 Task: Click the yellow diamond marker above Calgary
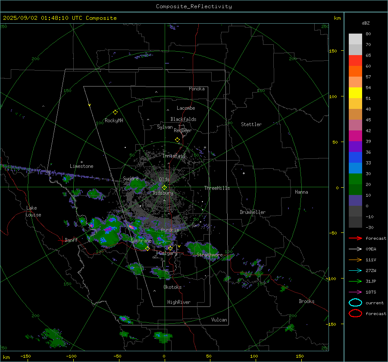(x=170, y=248)
